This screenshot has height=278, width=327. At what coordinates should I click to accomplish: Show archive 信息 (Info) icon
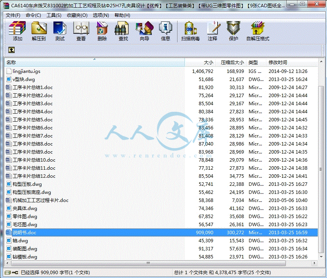pyautogui.click(x=165, y=28)
